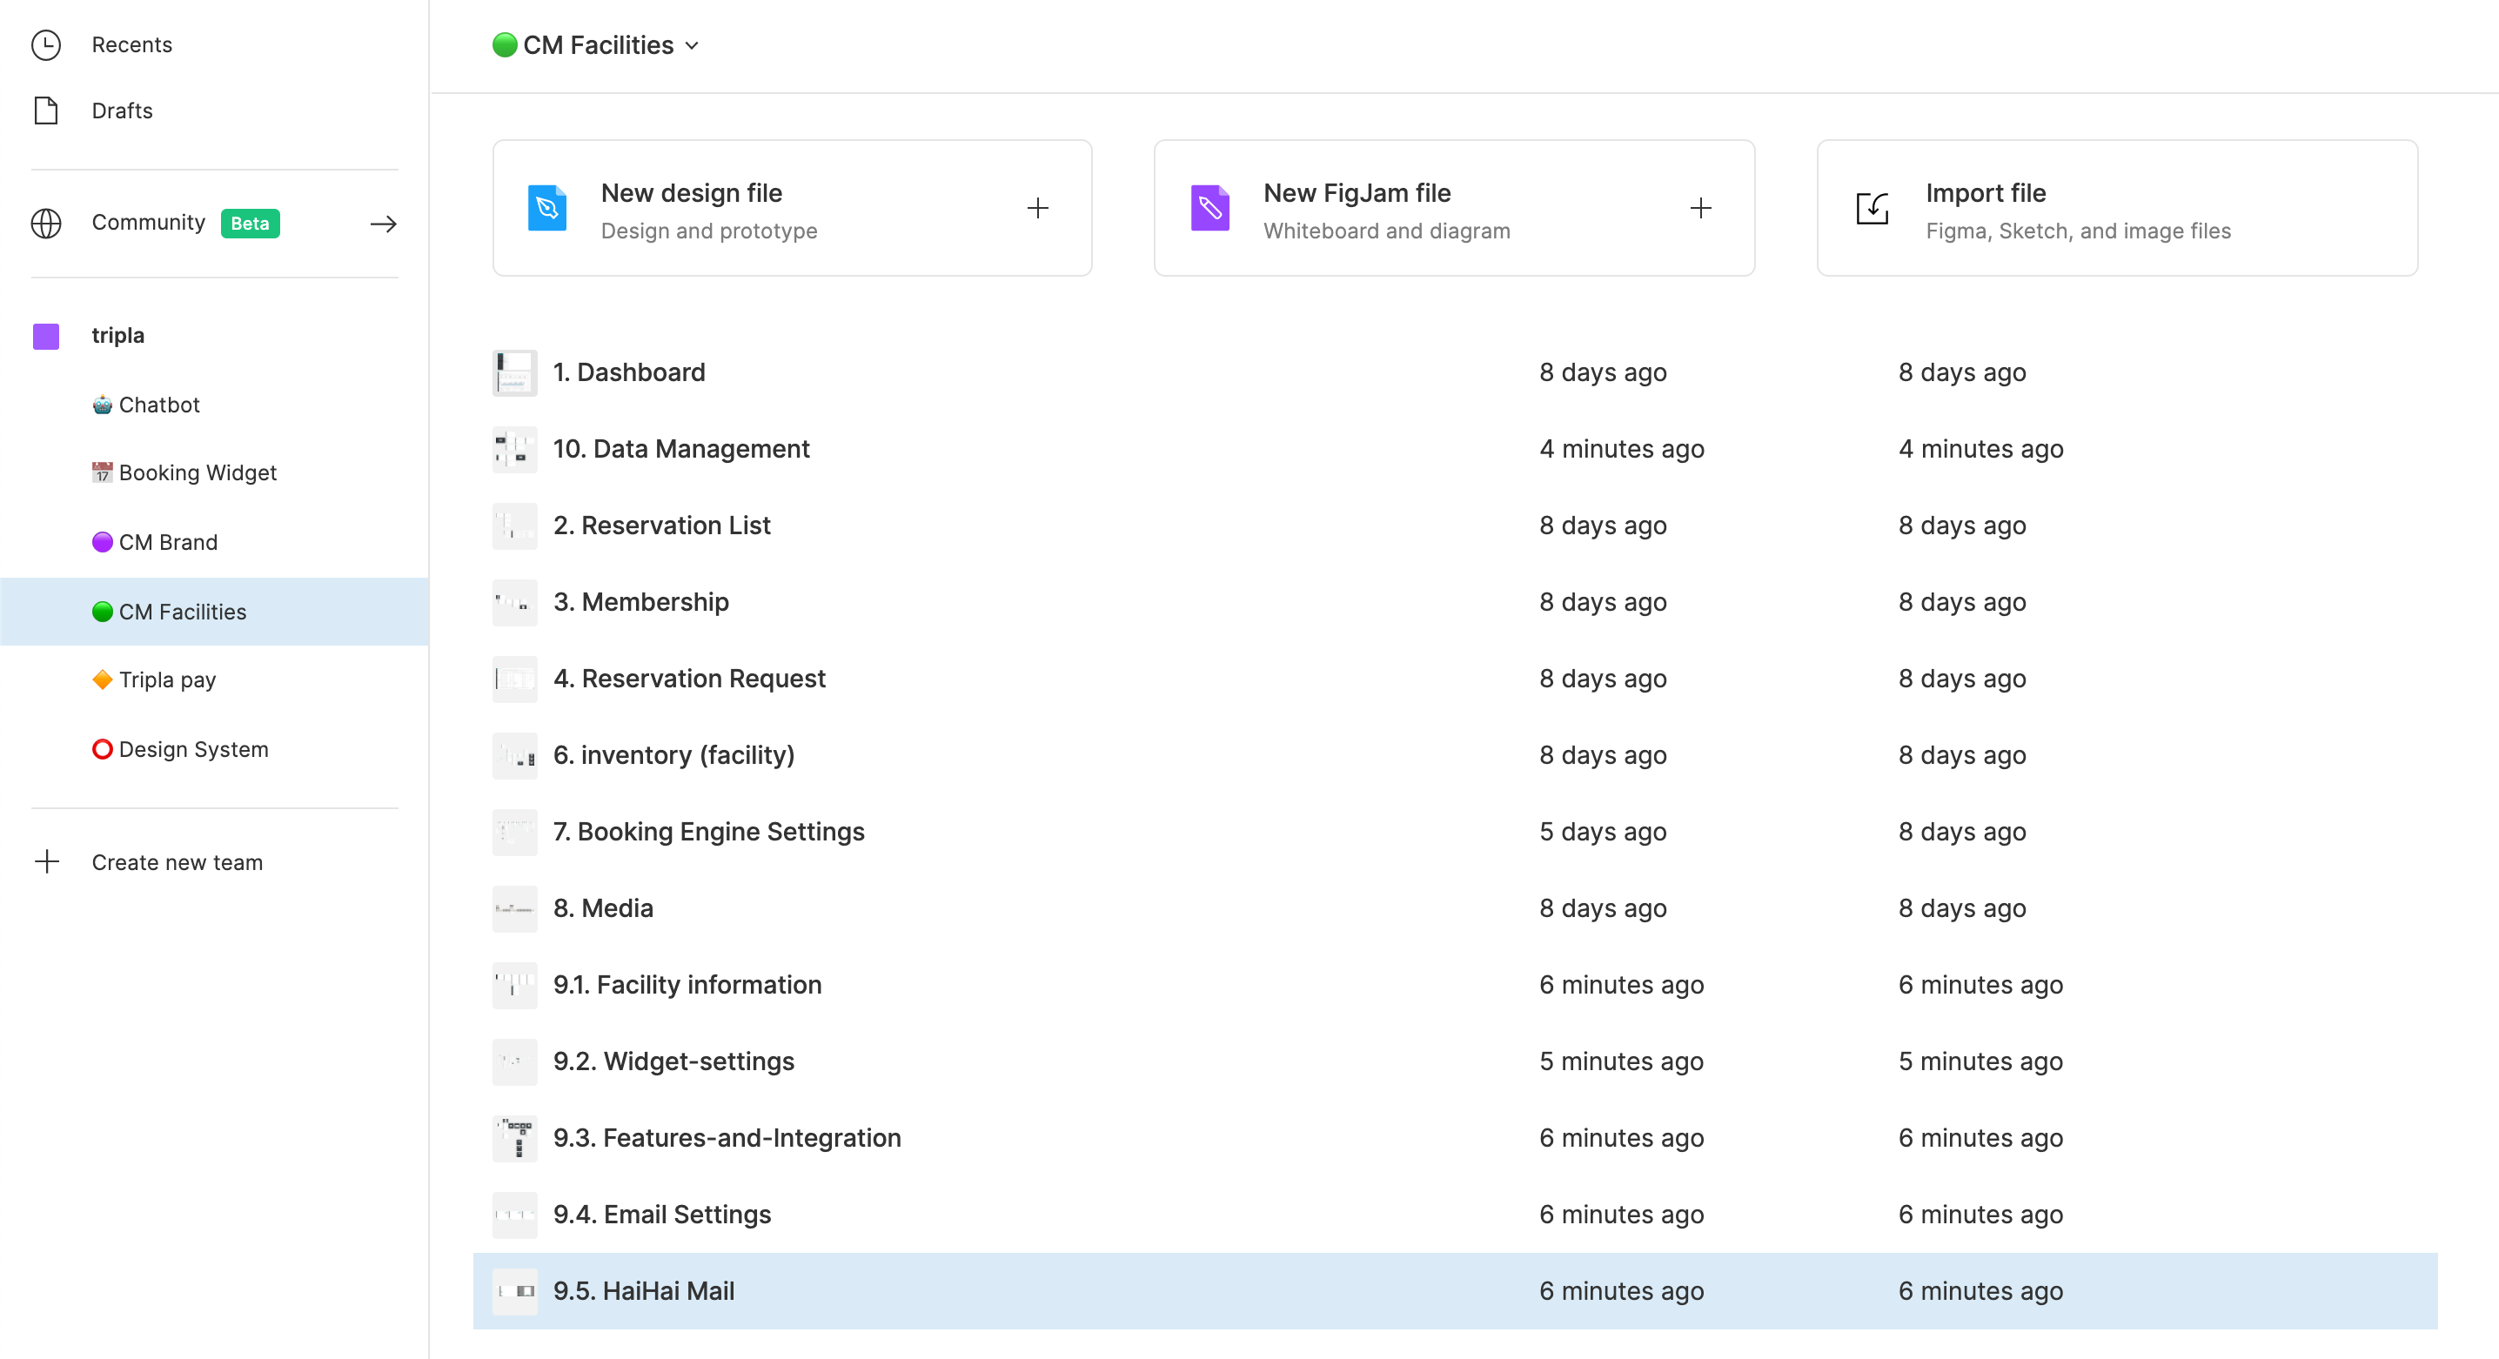The height and width of the screenshot is (1359, 2499).
Task: Click '5 days ago' in Booking Engine Settings row
Action: (1603, 831)
